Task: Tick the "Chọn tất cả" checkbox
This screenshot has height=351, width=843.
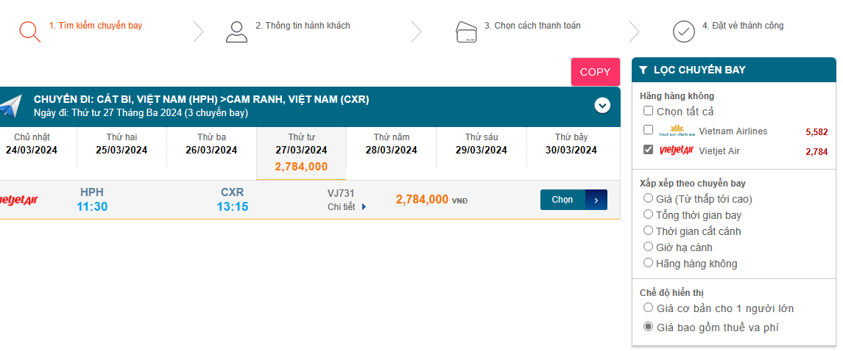Action: pos(648,111)
